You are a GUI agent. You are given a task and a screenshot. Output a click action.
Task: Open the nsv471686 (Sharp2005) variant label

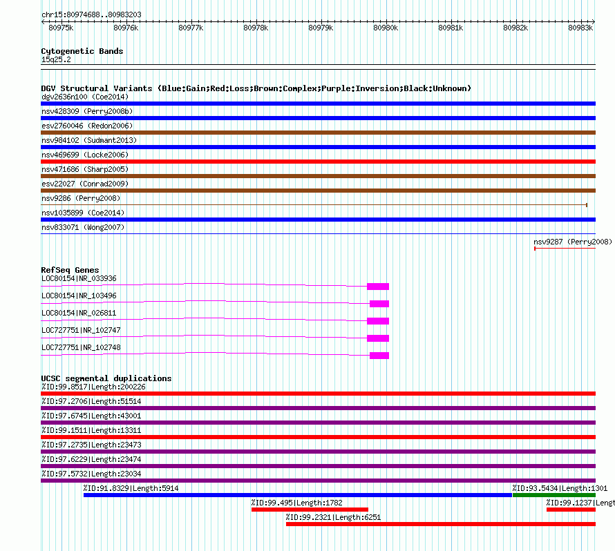point(85,169)
